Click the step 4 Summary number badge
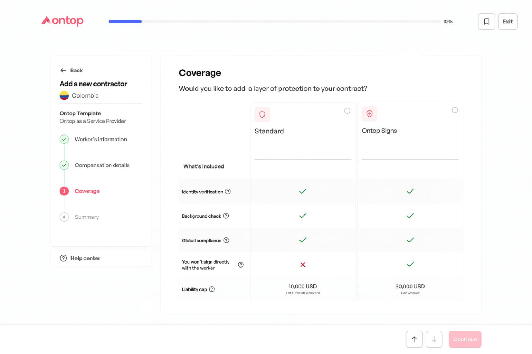This screenshot has height=354, width=532. 64,217
